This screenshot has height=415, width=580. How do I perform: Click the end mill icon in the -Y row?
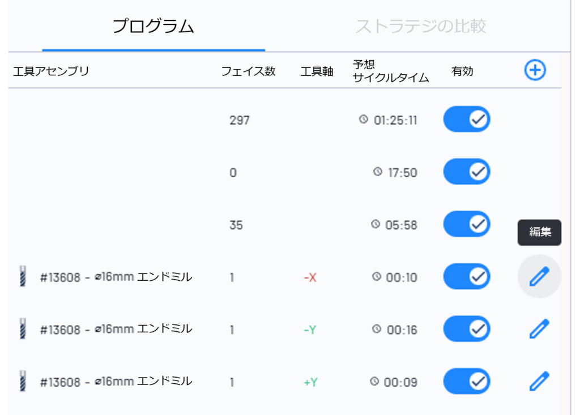(x=22, y=329)
